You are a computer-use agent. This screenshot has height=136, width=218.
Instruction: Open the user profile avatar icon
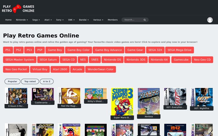point(210,20)
